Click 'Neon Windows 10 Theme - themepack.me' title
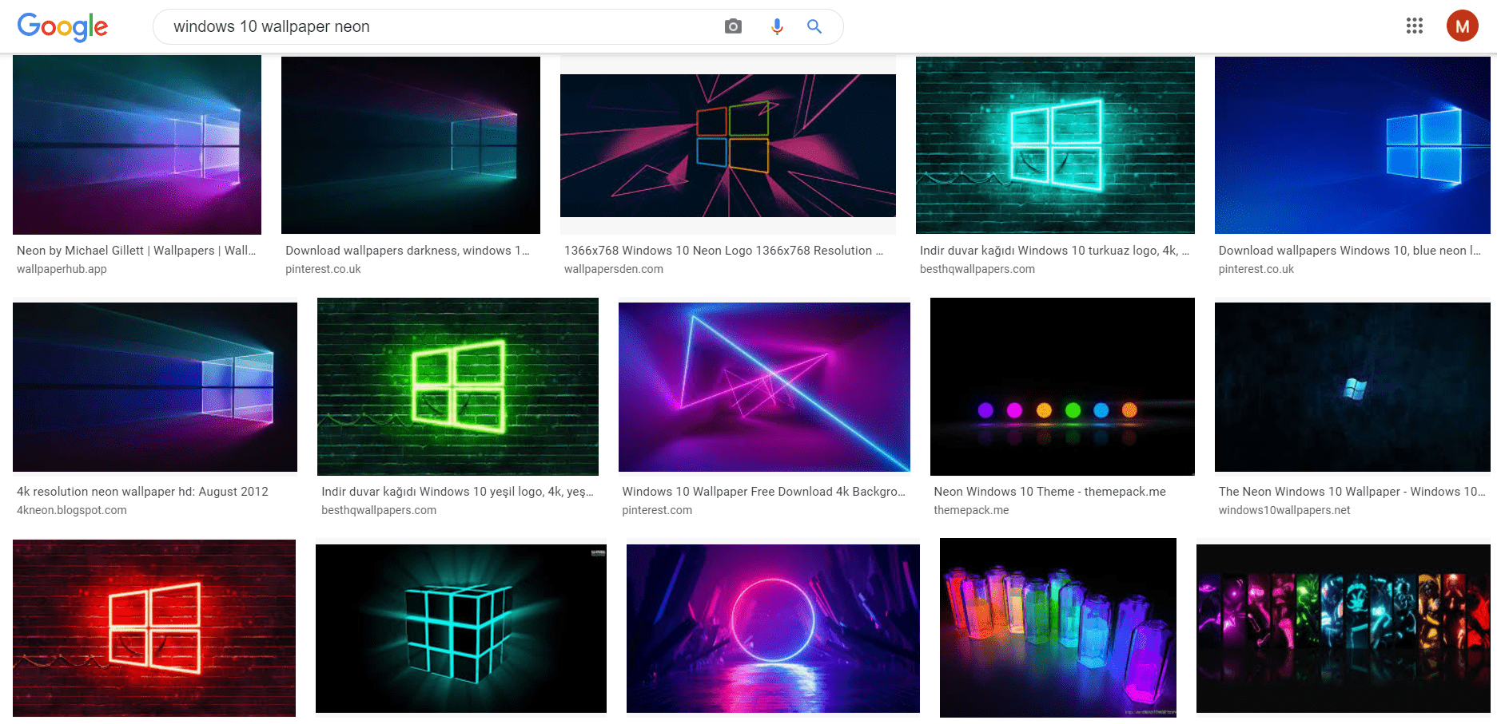Viewport: 1497px width, 724px height. [1050, 492]
